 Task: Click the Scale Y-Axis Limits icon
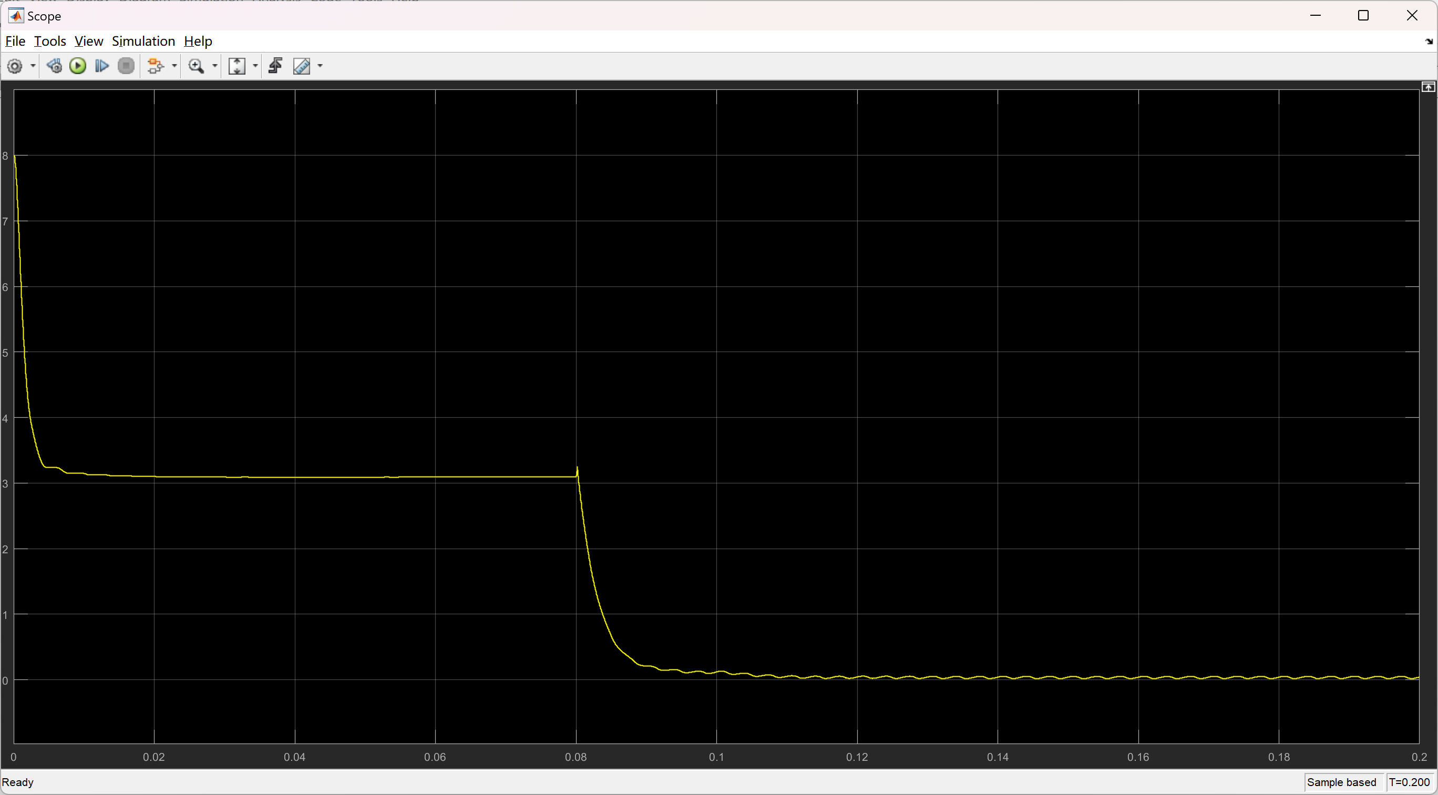237,66
